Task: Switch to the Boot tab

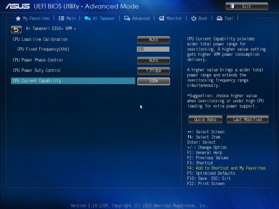Action: click(x=199, y=18)
